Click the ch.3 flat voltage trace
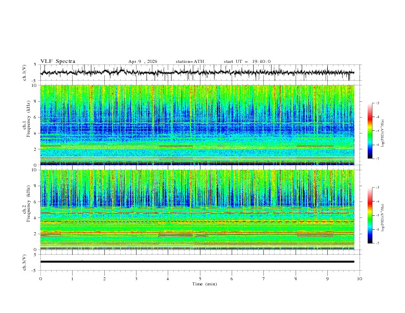 (x=197, y=262)
